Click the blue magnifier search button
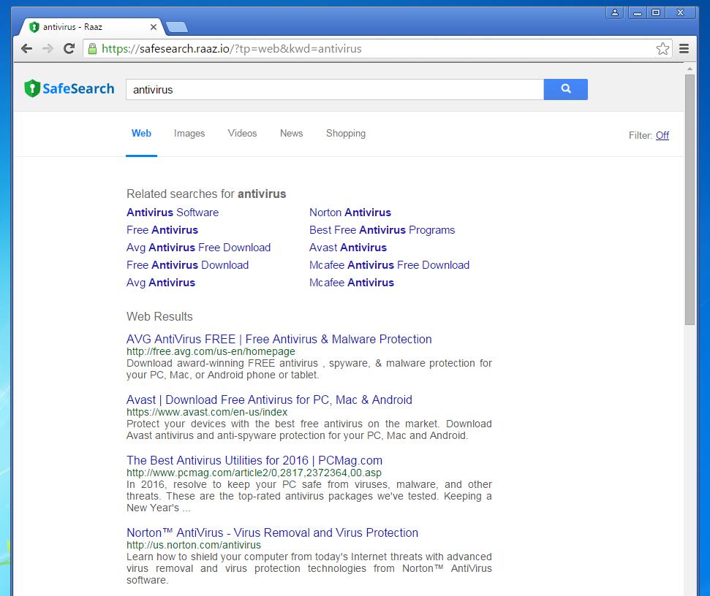Image resolution: width=710 pixels, height=596 pixels. point(565,89)
